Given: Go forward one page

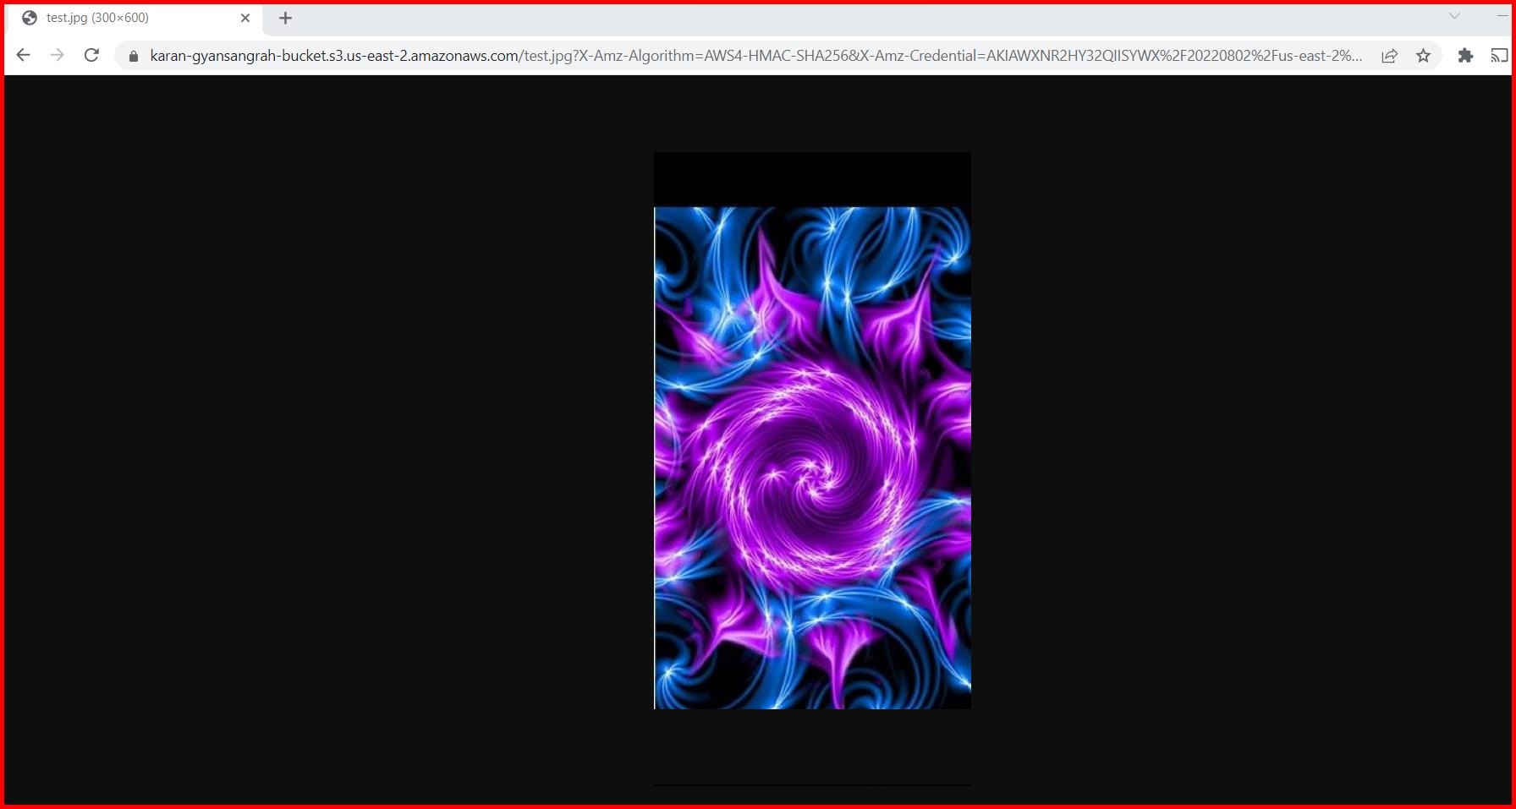Looking at the screenshot, I should point(57,56).
